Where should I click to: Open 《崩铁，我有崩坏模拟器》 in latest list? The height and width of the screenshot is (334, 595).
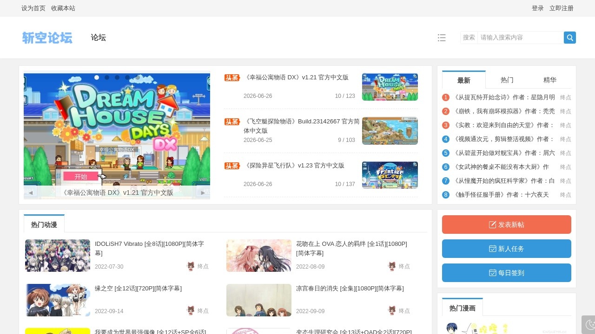click(504, 111)
